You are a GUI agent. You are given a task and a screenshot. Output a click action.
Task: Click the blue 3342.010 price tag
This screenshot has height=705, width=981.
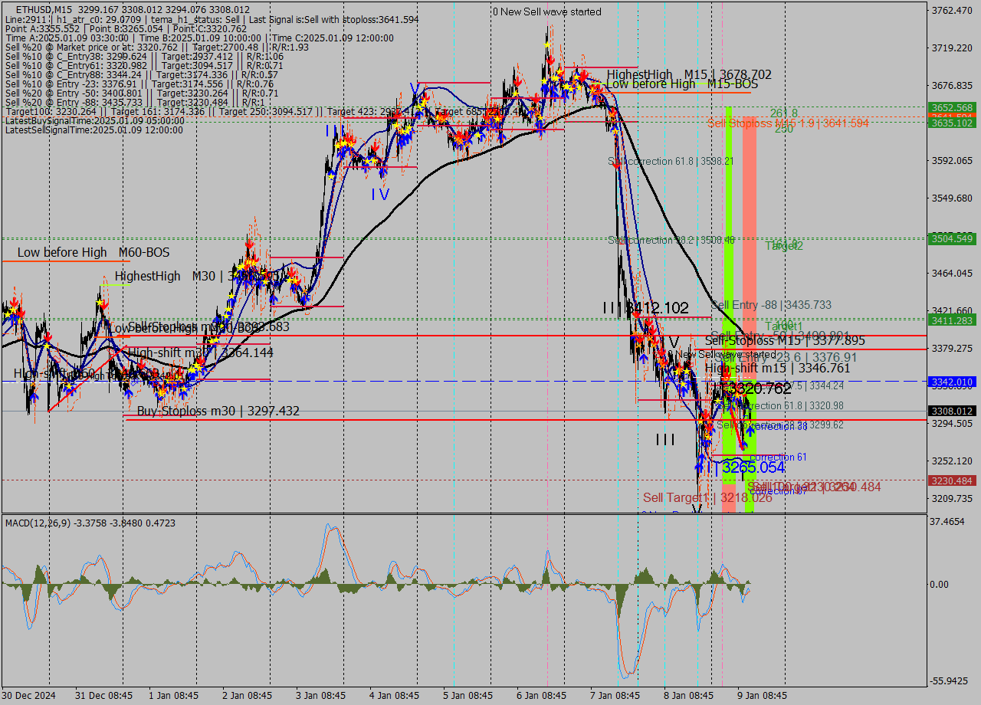click(x=952, y=382)
